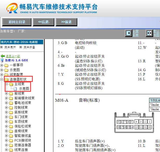
Task: Expand the 线束配置 tree node
Action: coord(2,75)
